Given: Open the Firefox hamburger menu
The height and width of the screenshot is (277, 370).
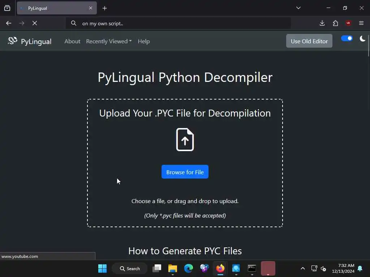Looking at the screenshot, I should tap(361, 23).
